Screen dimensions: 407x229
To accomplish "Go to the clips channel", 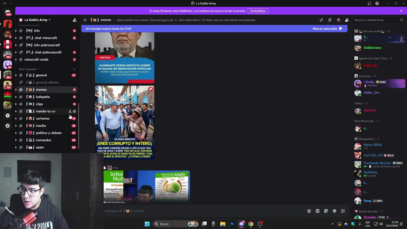I will coord(47,104).
